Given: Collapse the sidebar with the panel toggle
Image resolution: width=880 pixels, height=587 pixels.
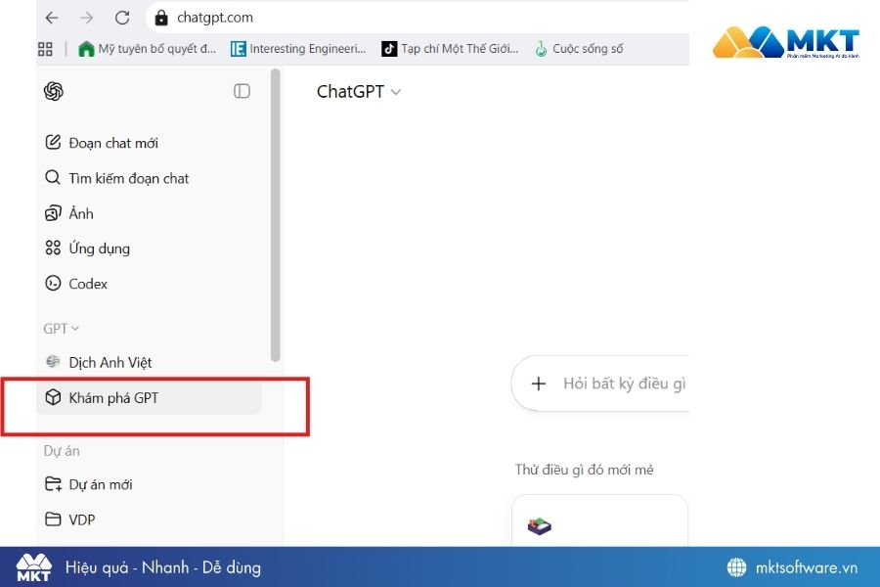Looking at the screenshot, I should point(242,91).
